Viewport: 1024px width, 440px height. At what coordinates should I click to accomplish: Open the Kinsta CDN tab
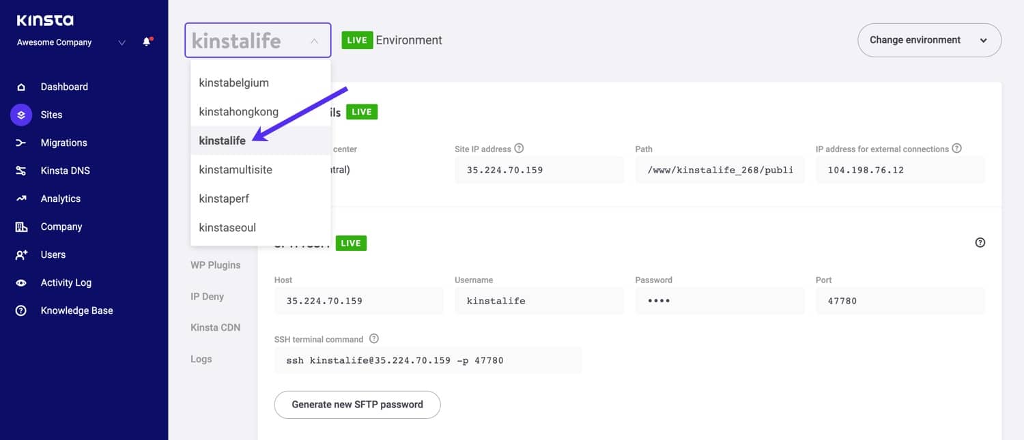[x=215, y=327]
